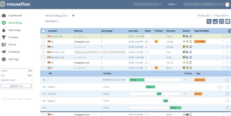Click the Settings gear icon
The image size is (231, 116).
click(4, 59)
